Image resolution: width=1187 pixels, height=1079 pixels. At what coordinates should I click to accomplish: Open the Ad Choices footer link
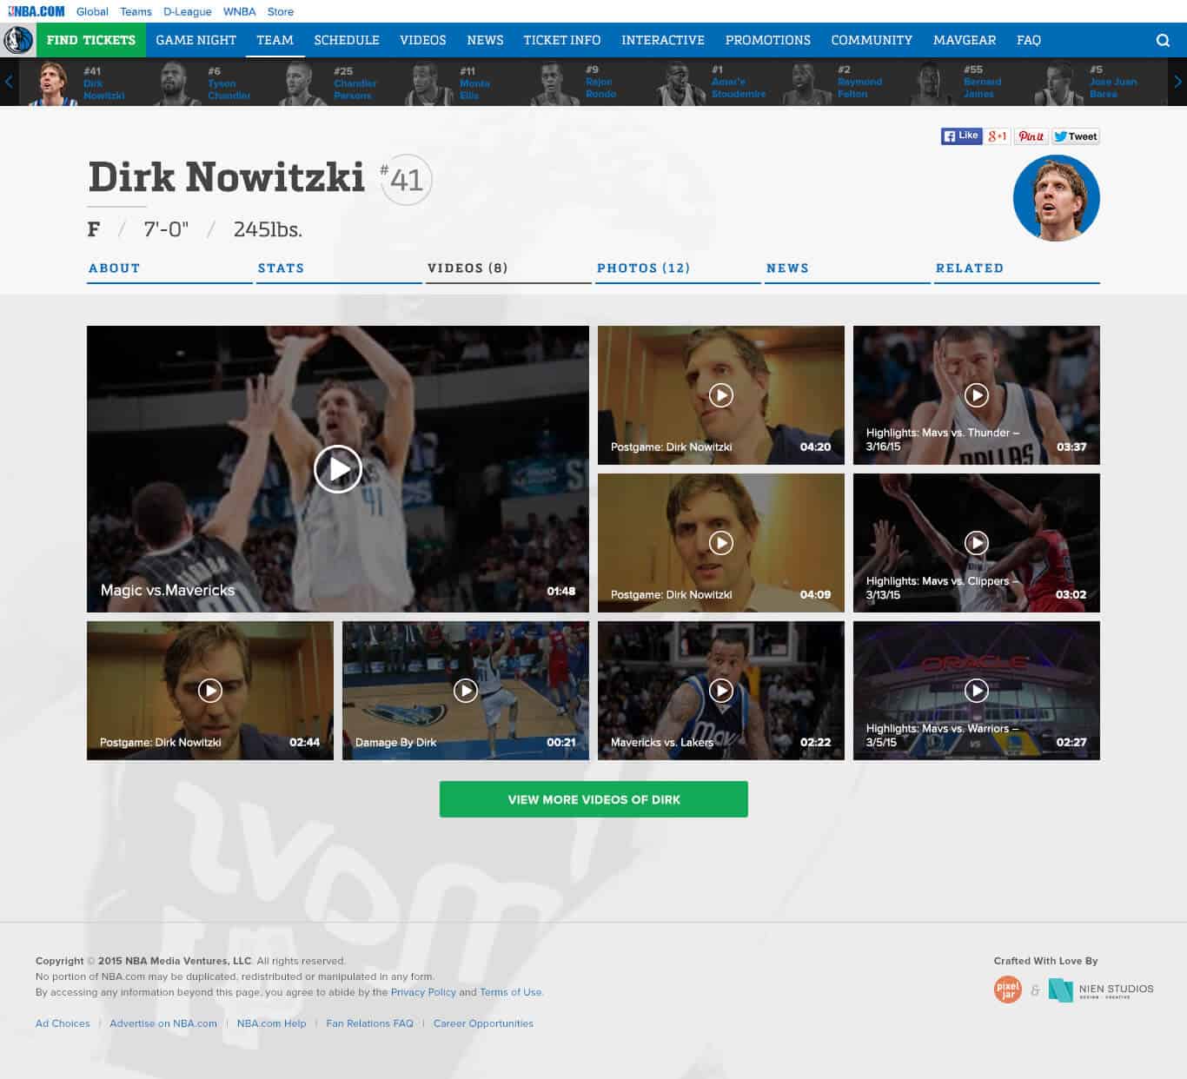point(63,1023)
